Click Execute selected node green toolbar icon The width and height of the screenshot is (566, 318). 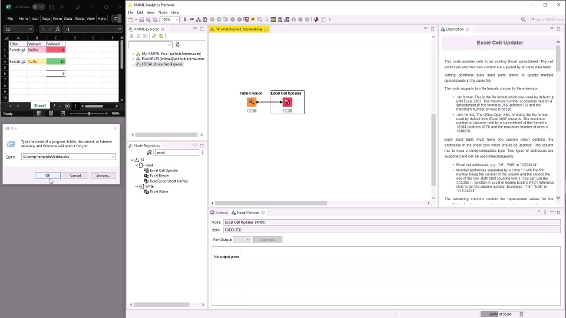219,19
